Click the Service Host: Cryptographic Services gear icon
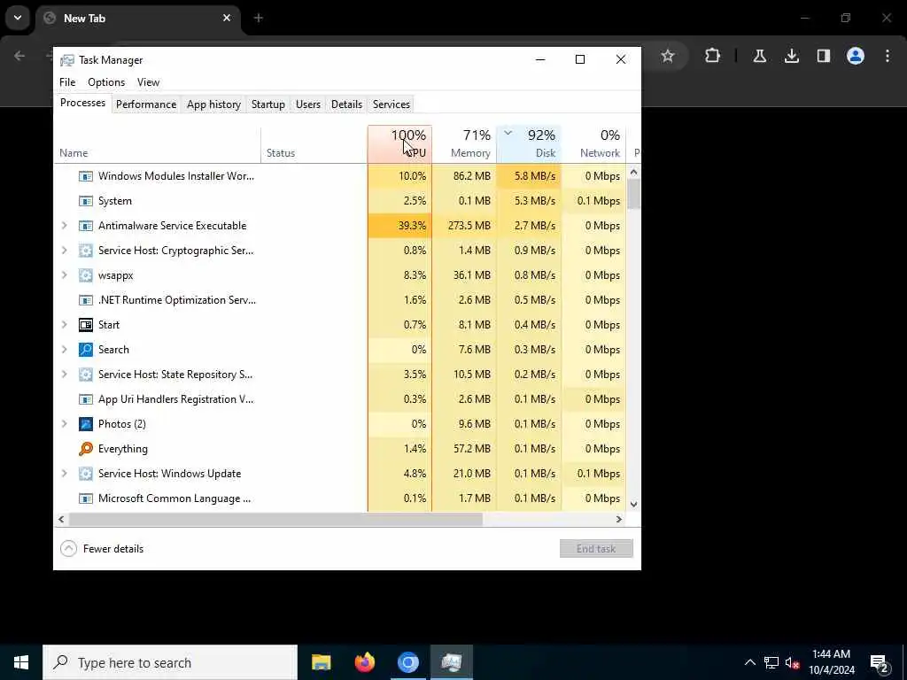Screen dimensions: 907x680 (x=86, y=251)
